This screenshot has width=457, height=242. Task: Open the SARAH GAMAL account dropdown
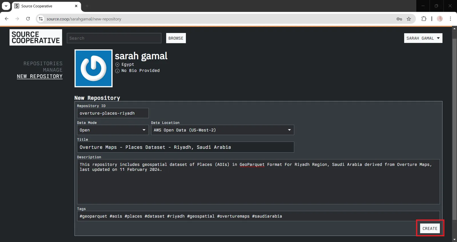[423, 38]
